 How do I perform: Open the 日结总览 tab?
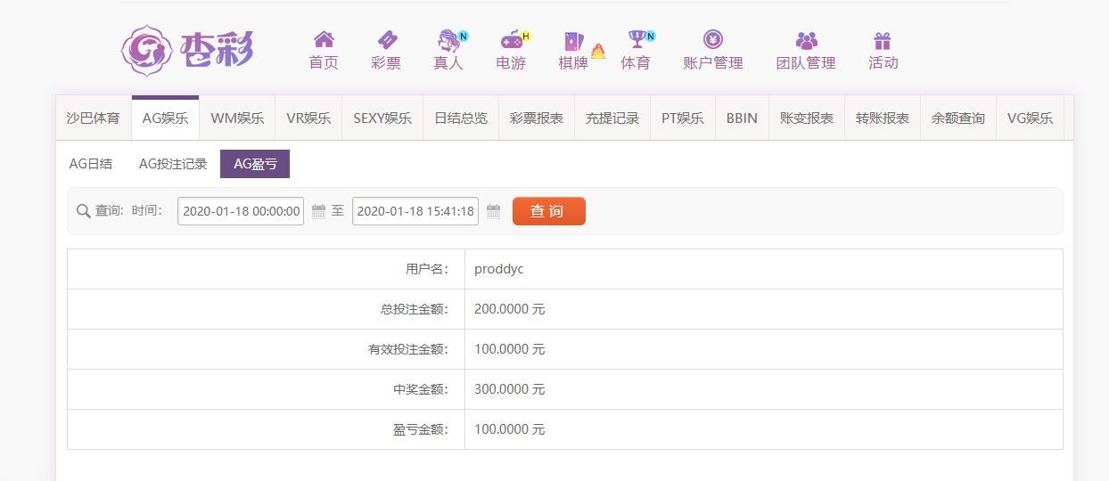point(461,118)
